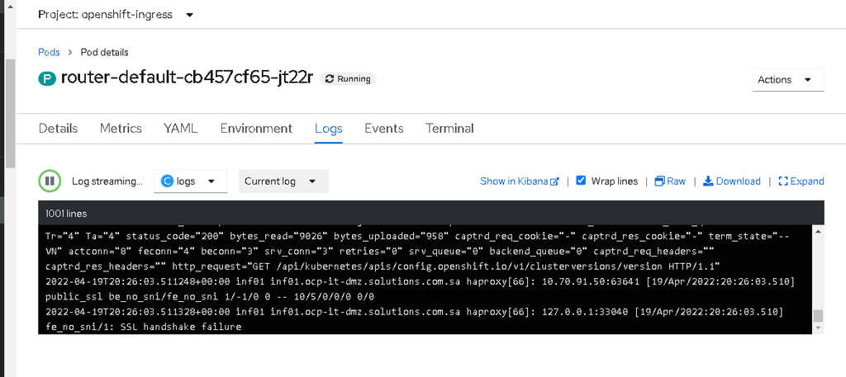The height and width of the screenshot is (377, 846).
Task: Click the public_ssl be_no_sni log line
Action: click(x=210, y=297)
